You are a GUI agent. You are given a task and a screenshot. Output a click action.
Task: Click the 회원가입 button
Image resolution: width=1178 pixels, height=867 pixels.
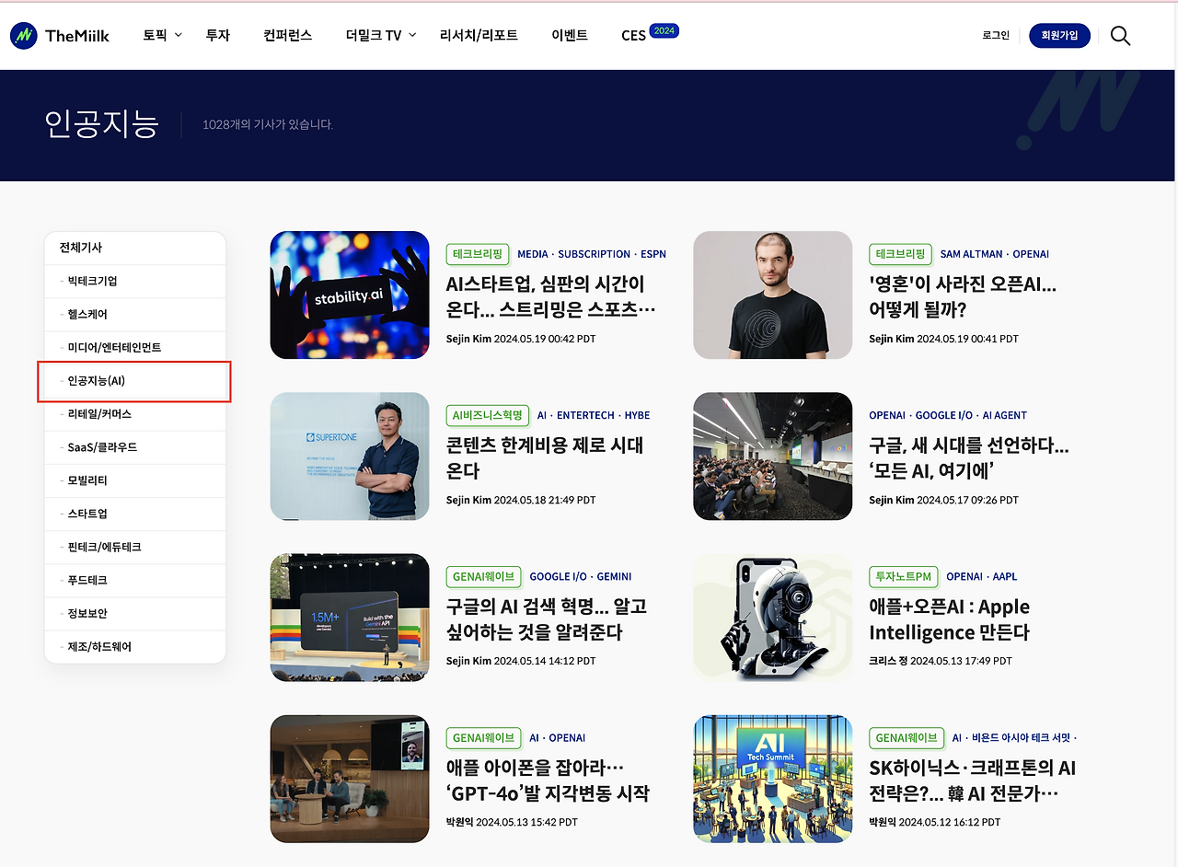coord(1059,36)
